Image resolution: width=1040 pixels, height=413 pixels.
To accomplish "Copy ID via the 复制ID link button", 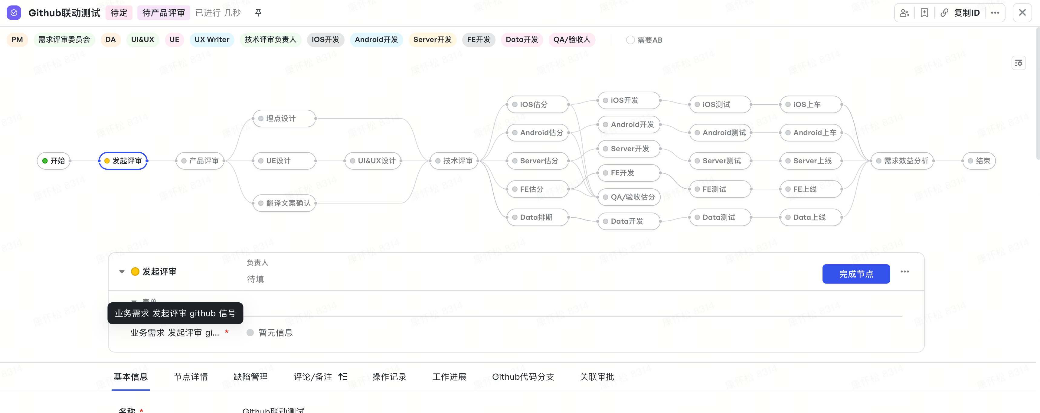I will (960, 13).
